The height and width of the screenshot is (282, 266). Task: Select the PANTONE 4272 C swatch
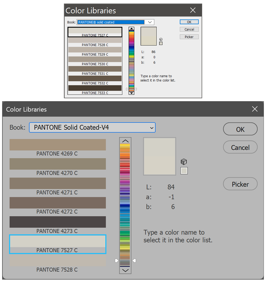pos(58,206)
